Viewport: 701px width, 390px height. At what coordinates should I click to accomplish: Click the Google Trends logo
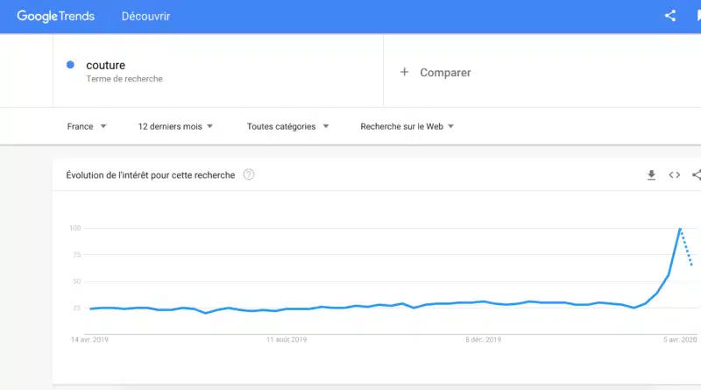click(x=55, y=17)
